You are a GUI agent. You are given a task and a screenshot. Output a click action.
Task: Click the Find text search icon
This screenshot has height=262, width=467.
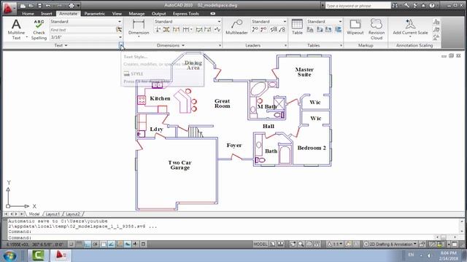(118, 30)
